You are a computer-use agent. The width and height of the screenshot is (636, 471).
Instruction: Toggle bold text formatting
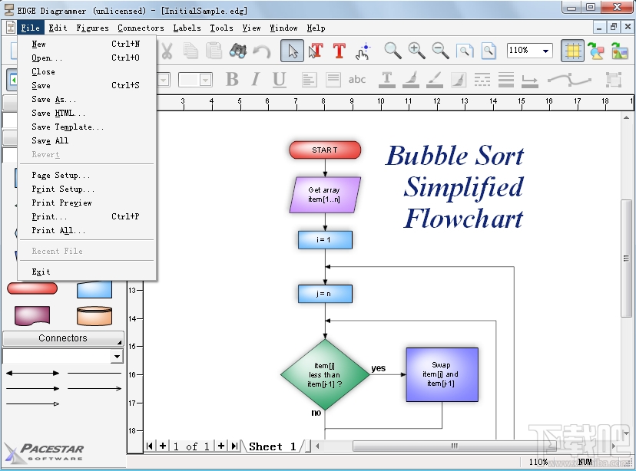tap(231, 79)
